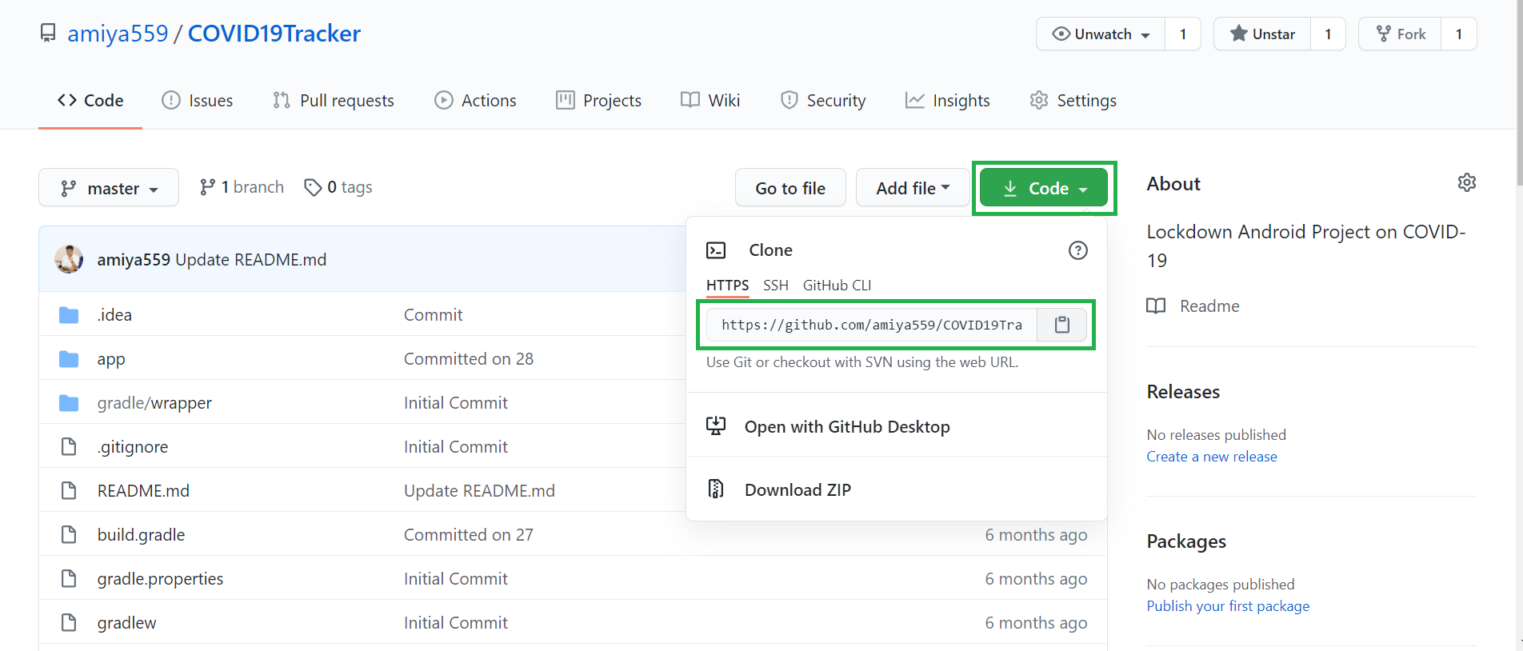Image resolution: width=1523 pixels, height=651 pixels.
Task: Click the Clone help question mark icon
Action: coord(1077,250)
